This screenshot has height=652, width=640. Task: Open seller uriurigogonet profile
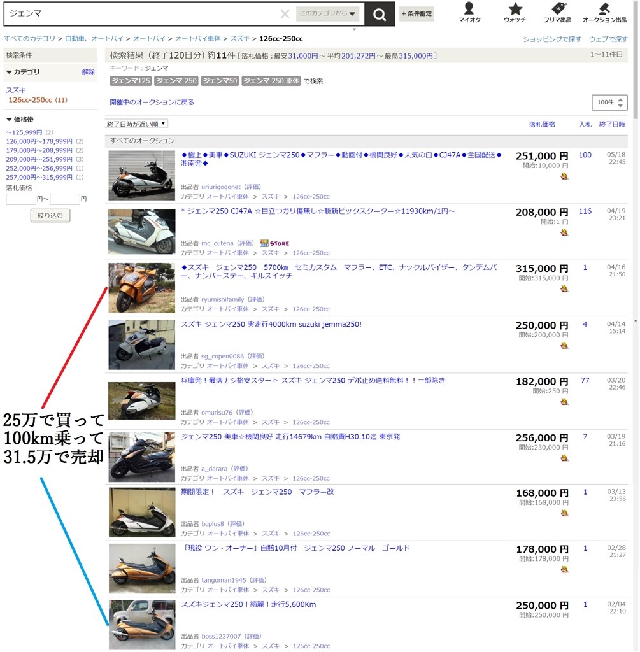coord(221,187)
